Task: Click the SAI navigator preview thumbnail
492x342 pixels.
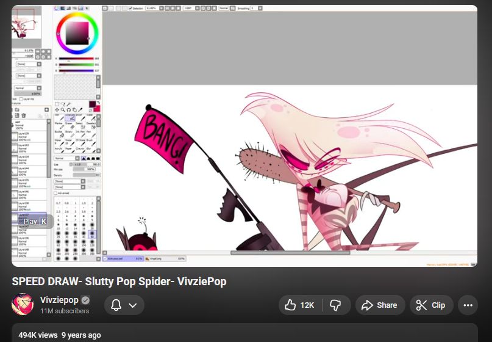Action: click(26, 27)
